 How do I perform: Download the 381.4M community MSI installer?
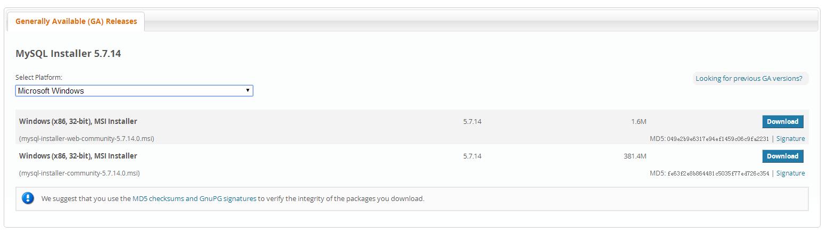coord(782,156)
